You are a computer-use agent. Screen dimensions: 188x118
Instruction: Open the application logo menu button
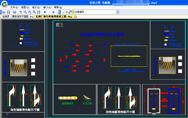point(4,4)
